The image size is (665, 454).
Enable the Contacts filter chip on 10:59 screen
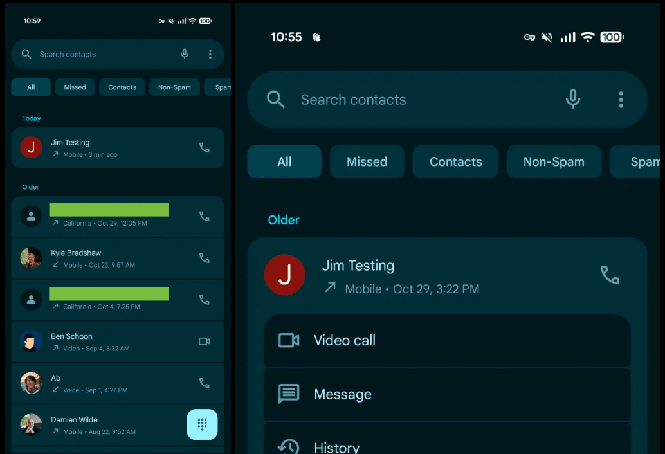click(122, 87)
